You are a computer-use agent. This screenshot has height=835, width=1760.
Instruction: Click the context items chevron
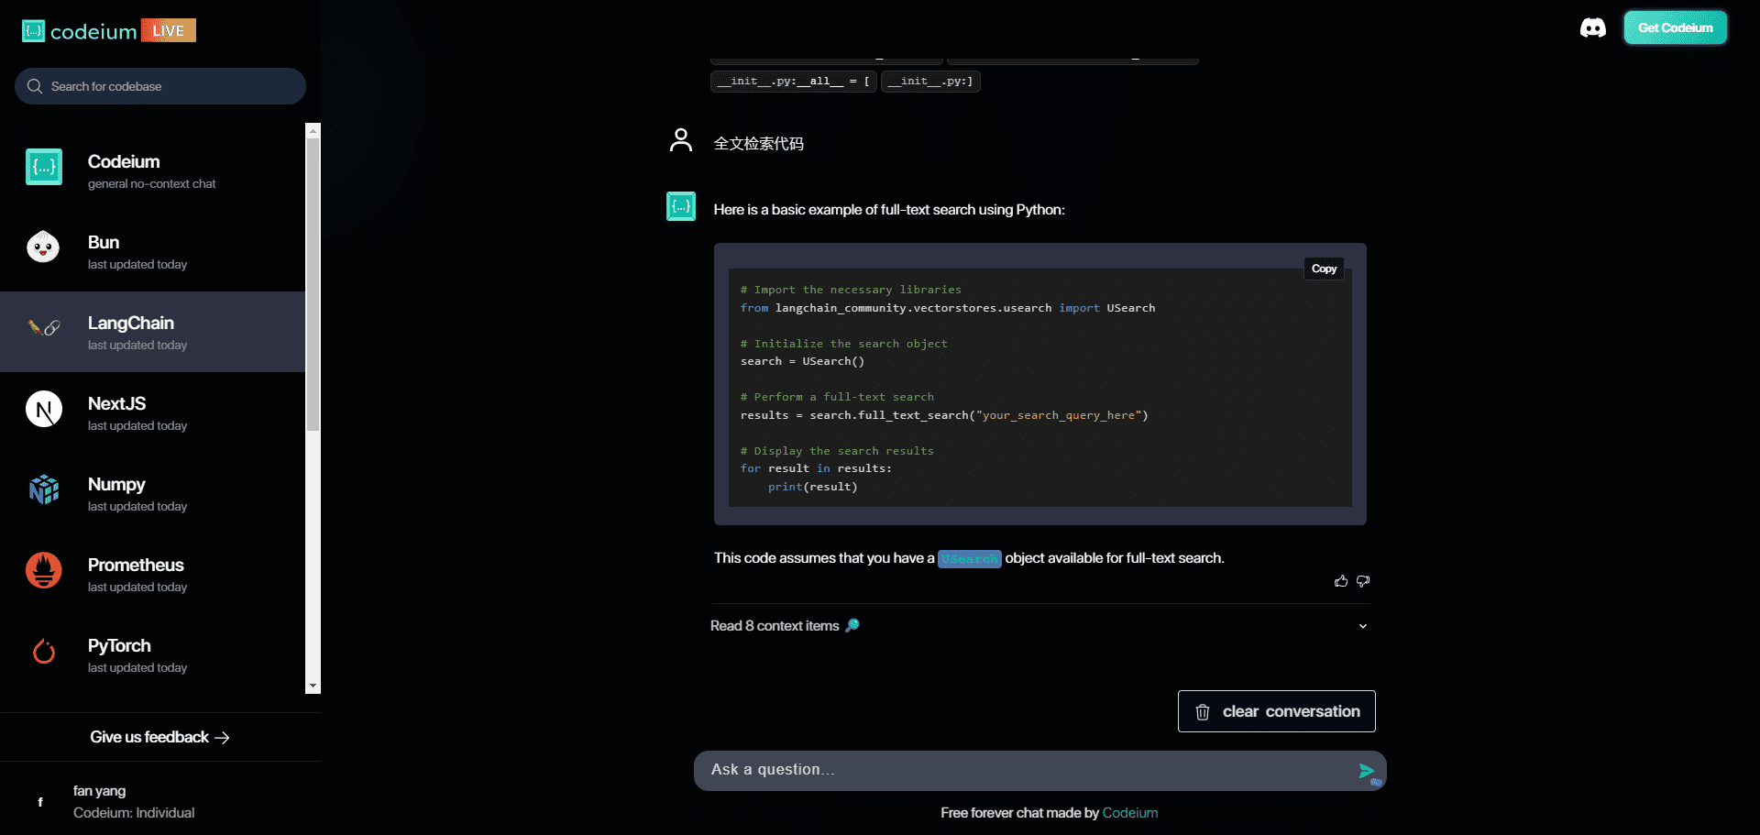(1363, 626)
